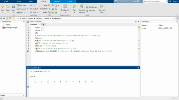Open Workspace panel actions menu
179x100 pixels.
(x=177, y=22)
